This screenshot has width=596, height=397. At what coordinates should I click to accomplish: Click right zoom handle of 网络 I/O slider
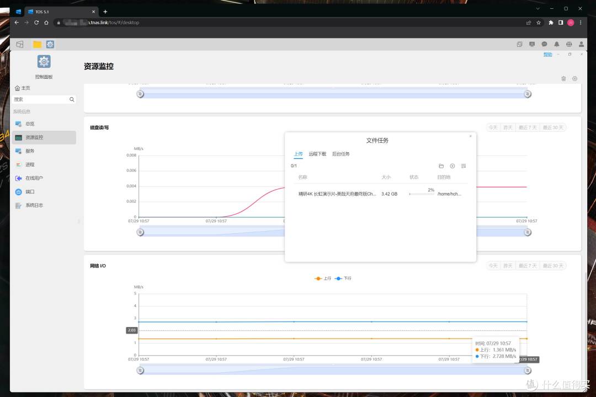(528, 371)
